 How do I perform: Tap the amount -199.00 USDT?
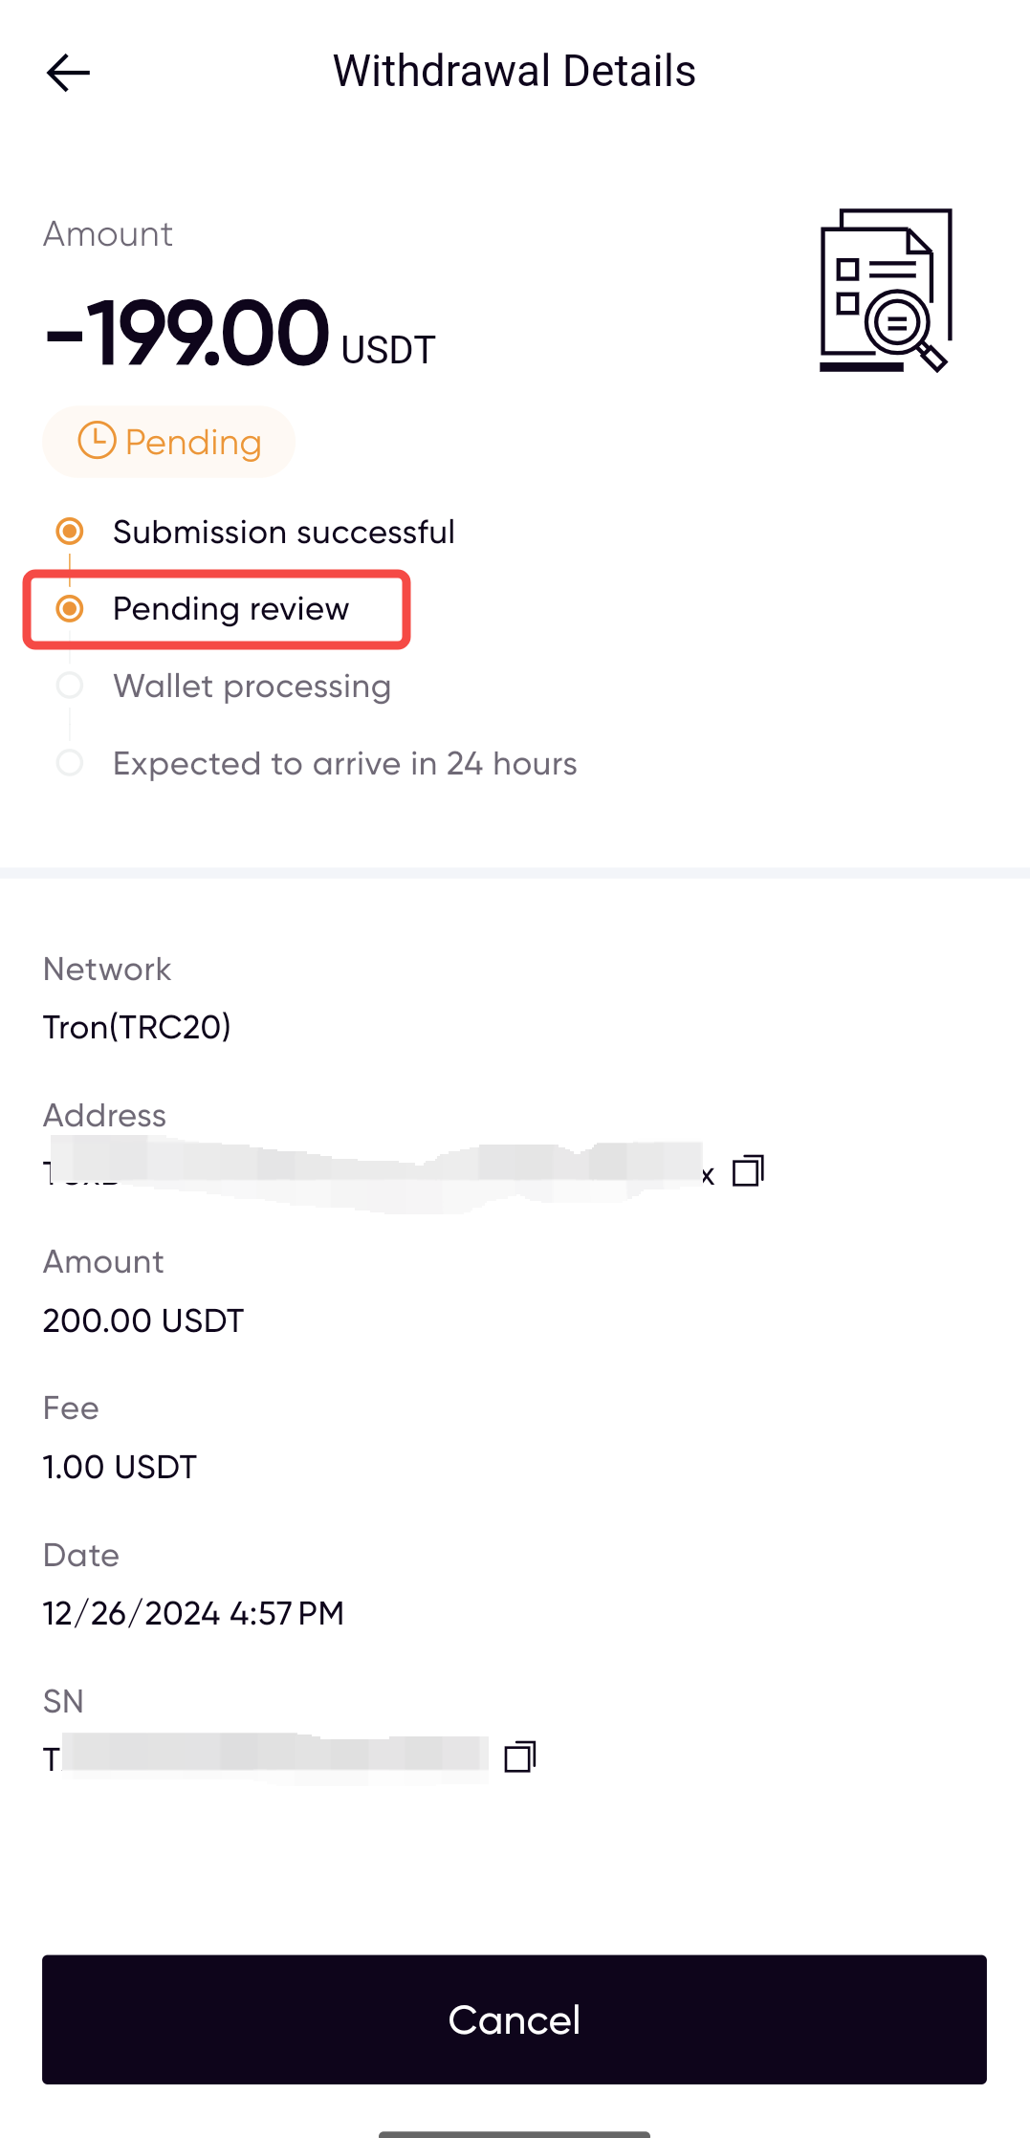tap(239, 332)
